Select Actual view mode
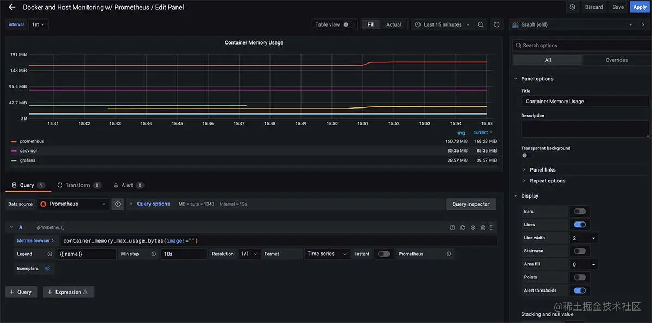 pos(394,24)
